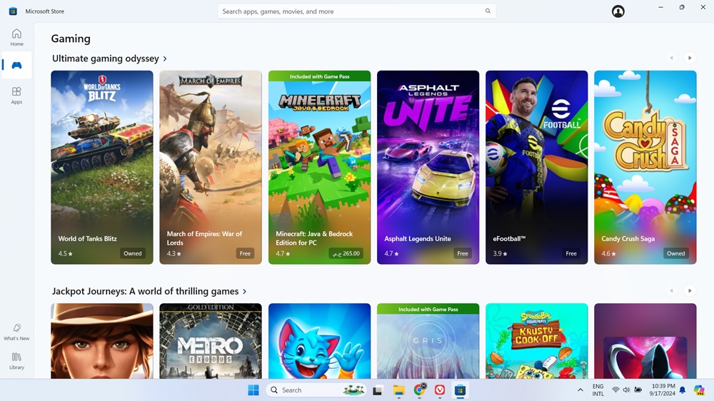Image resolution: width=714 pixels, height=401 pixels.
Task: Open clock and date 10:39 PM
Action: pyautogui.click(x=662, y=390)
